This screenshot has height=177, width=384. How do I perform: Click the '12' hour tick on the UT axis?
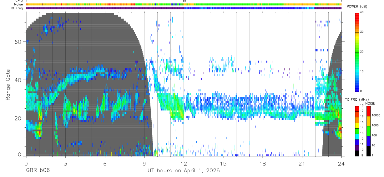point(184,164)
